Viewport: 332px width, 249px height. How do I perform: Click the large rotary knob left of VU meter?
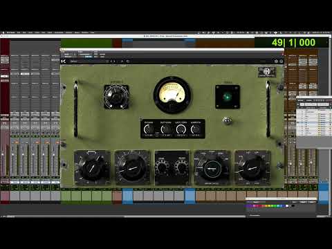click(116, 97)
